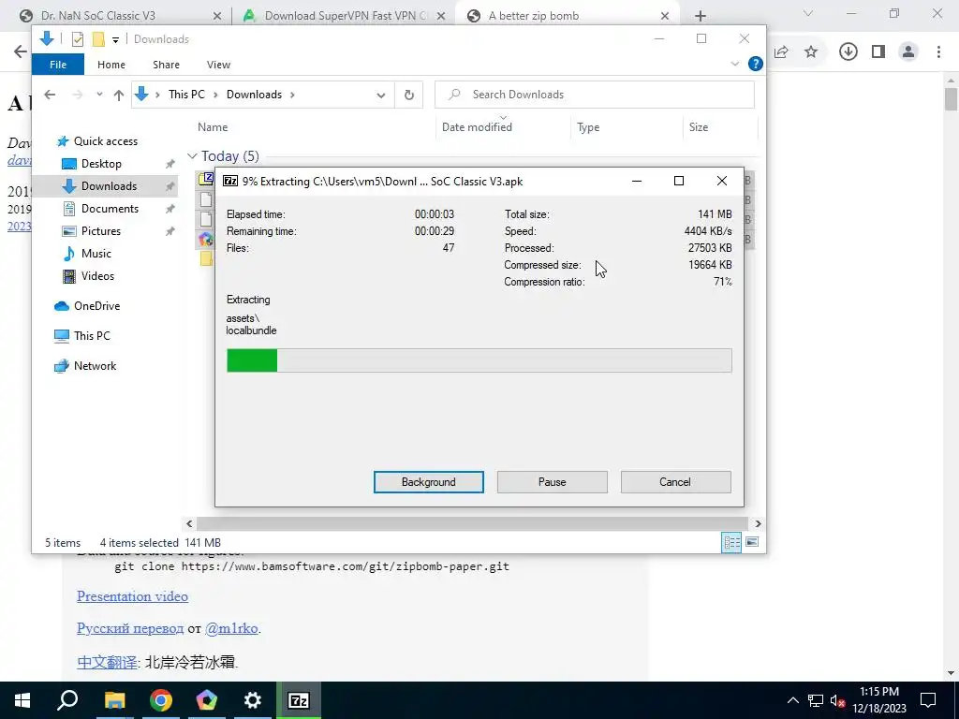Close the A better zip bomb tab

(x=665, y=17)
